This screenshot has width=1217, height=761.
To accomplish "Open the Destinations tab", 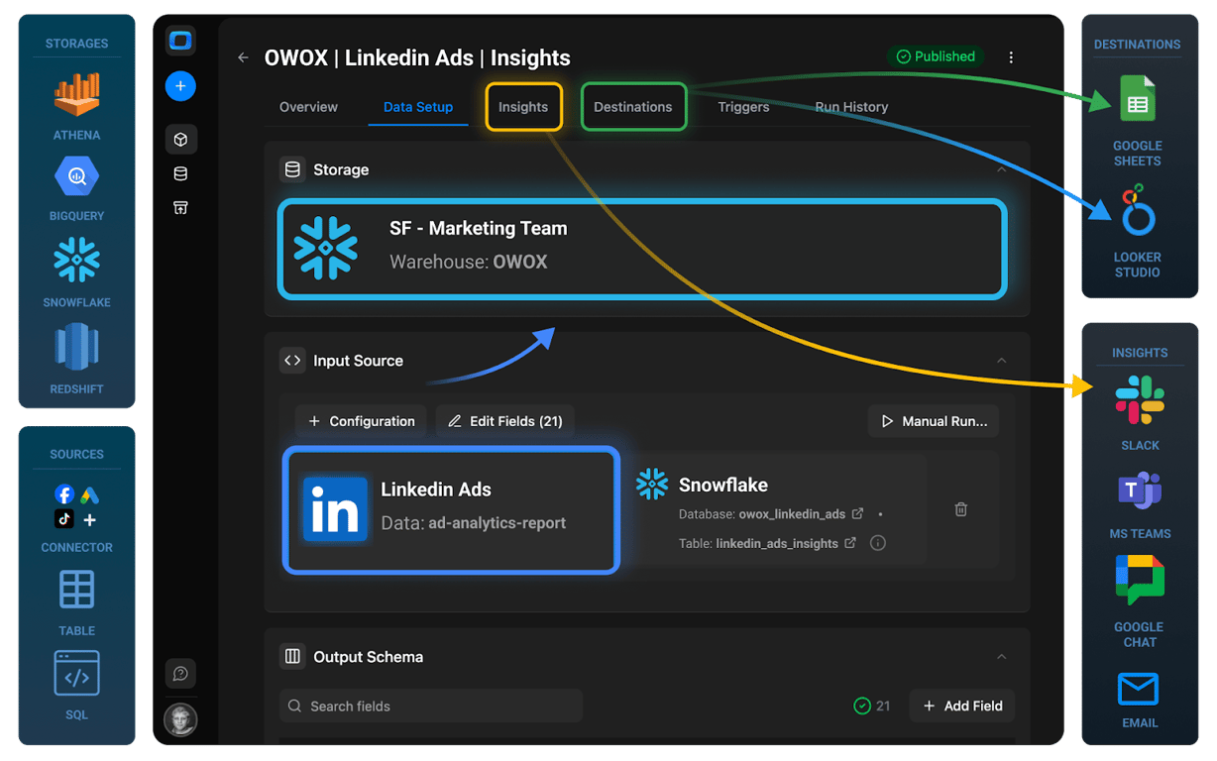I will click(633, 107).
